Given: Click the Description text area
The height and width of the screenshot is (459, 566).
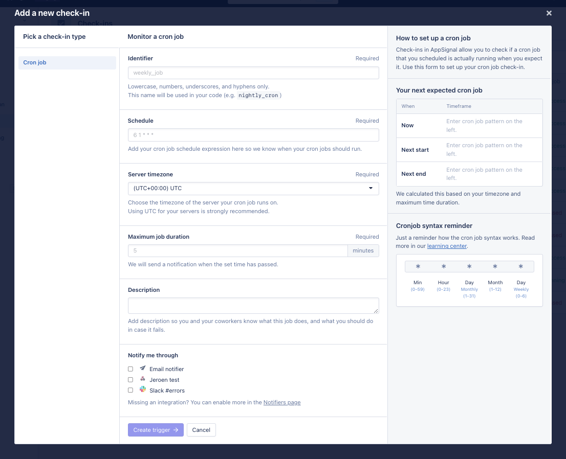Looking at the screenshot, I should pos(253,305).
